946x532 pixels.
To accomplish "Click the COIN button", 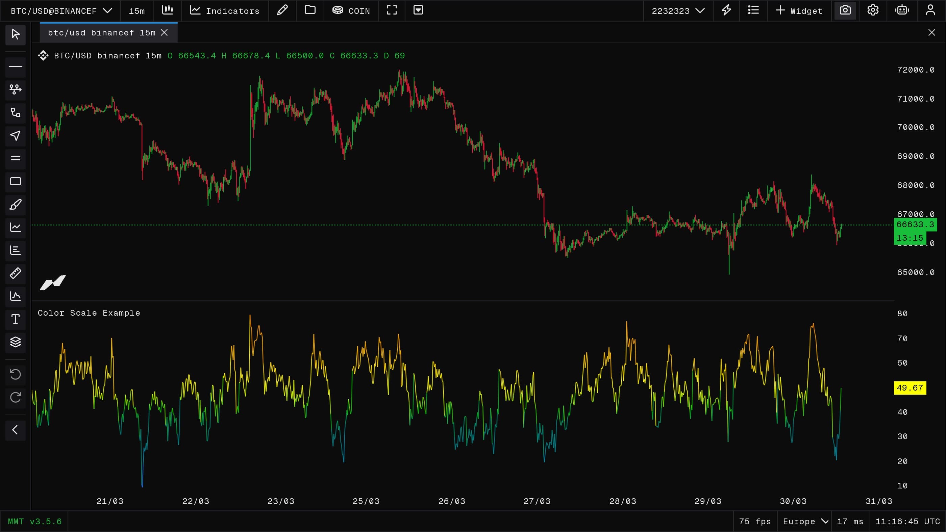I will (351, 11).
